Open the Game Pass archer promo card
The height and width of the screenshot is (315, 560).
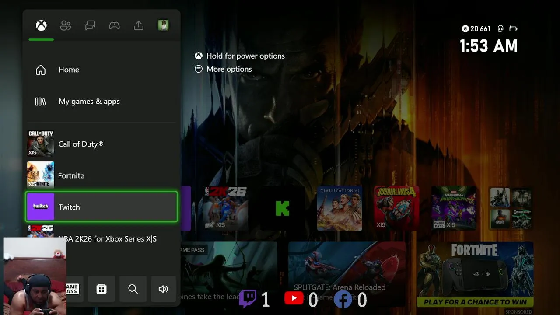(229, 274)
